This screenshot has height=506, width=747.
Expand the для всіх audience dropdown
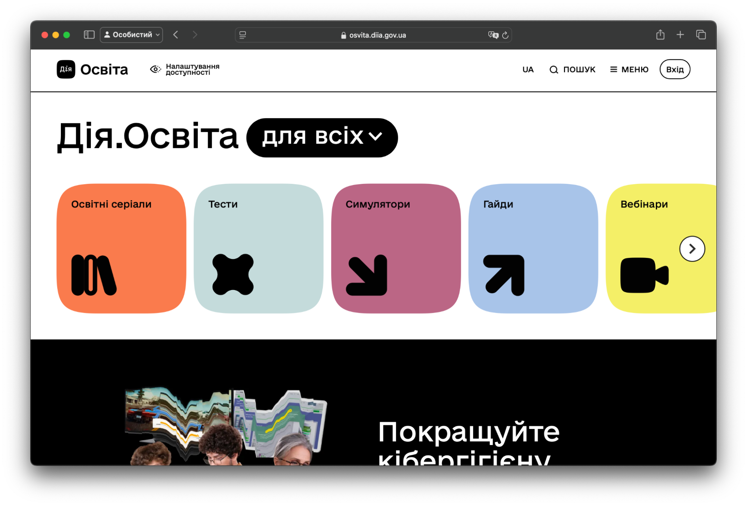pyautogui.click(x=322, y=138)
